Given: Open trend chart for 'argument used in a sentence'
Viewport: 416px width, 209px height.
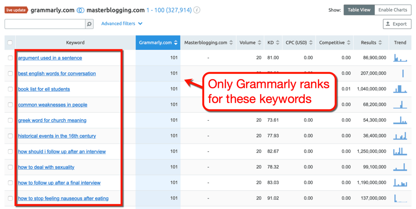Looking at the screenshot, I should coord(400,58).
